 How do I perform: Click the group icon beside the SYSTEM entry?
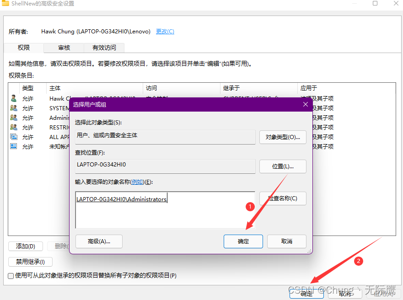click(14, 108)
